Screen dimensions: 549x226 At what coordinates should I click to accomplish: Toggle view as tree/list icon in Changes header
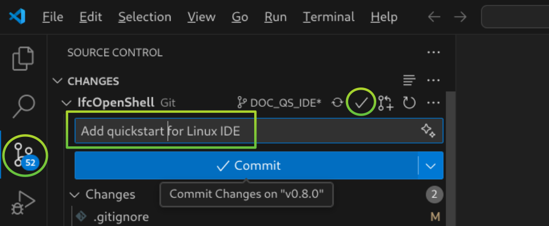point(409,80)
